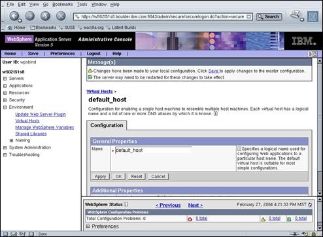Open the Manage WebSphere Variables link
Screen dimensions: 323x237
tap(44, 128)
